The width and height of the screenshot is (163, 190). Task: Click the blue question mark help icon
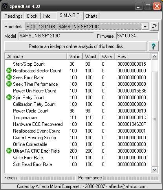pos(153,46)
